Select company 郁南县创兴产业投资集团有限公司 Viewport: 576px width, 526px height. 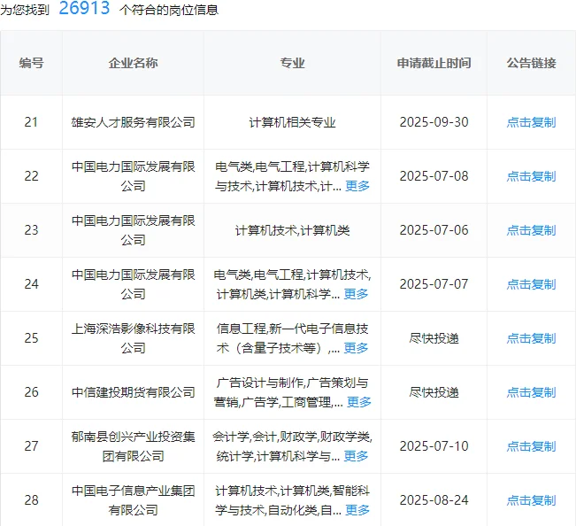pos(133,446)
